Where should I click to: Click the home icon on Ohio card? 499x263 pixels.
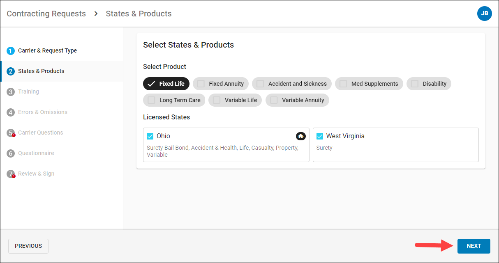pos(300,136)
